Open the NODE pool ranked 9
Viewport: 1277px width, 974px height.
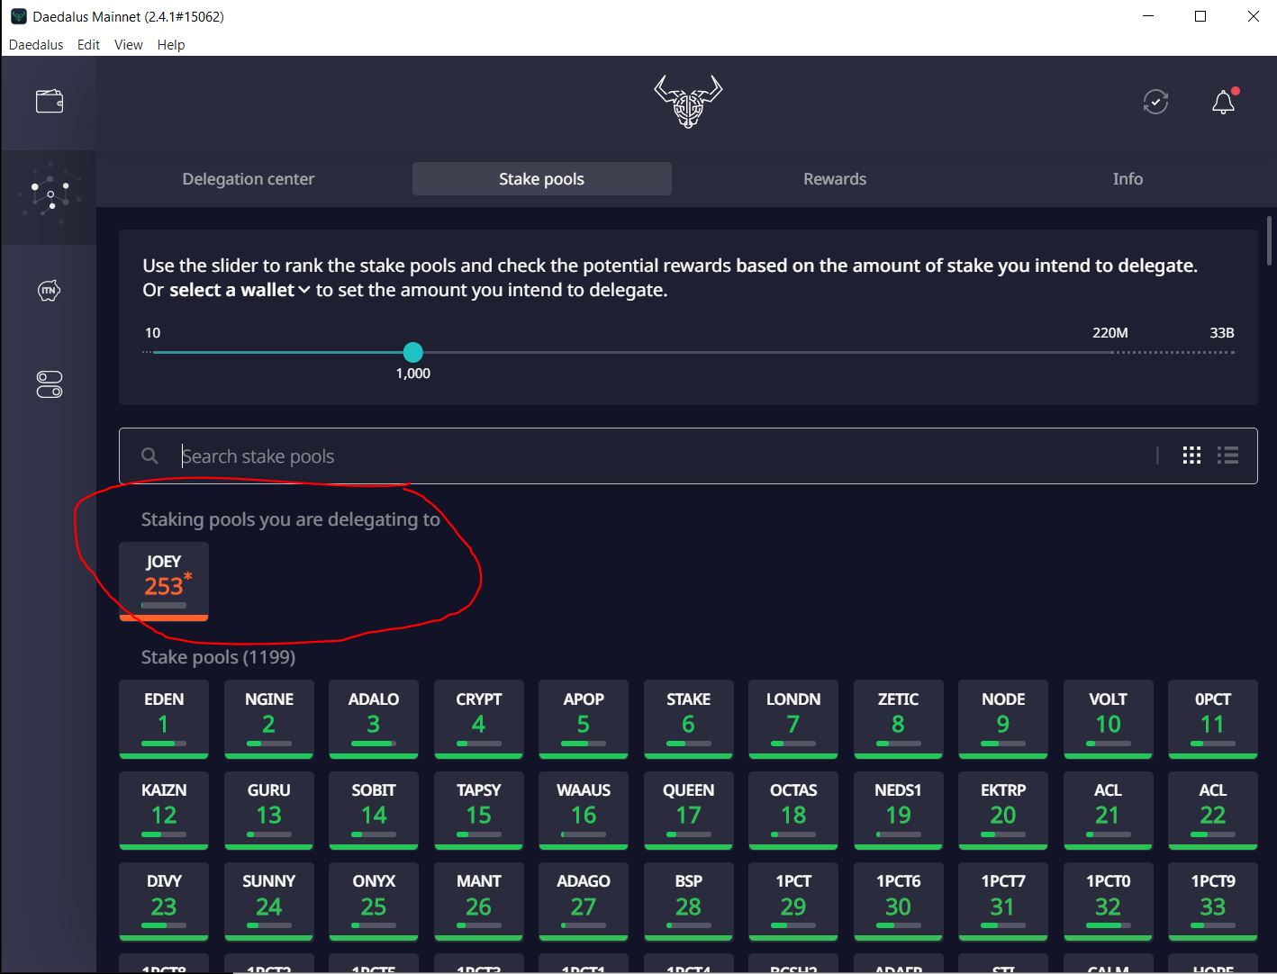point(1003,719)
